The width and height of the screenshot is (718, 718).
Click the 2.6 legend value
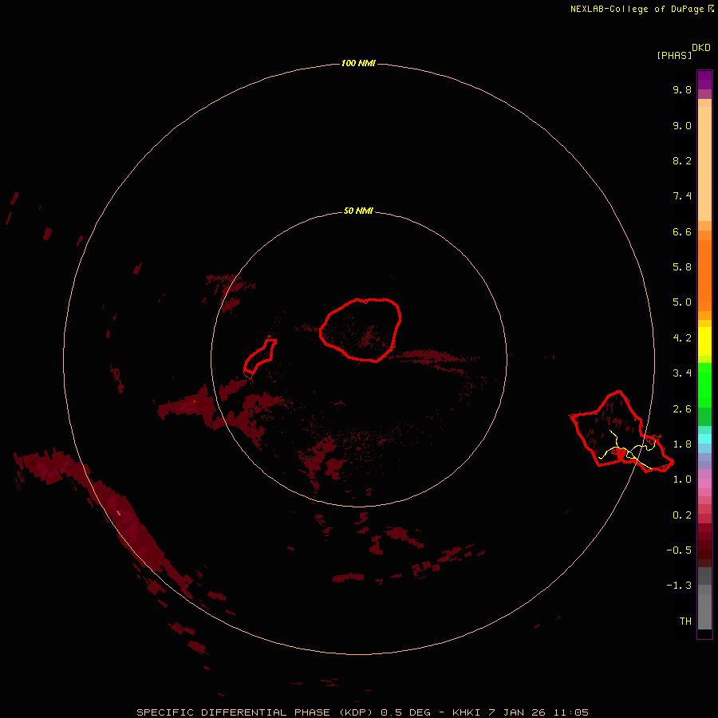pyautogui.click(x=682, y=409)
